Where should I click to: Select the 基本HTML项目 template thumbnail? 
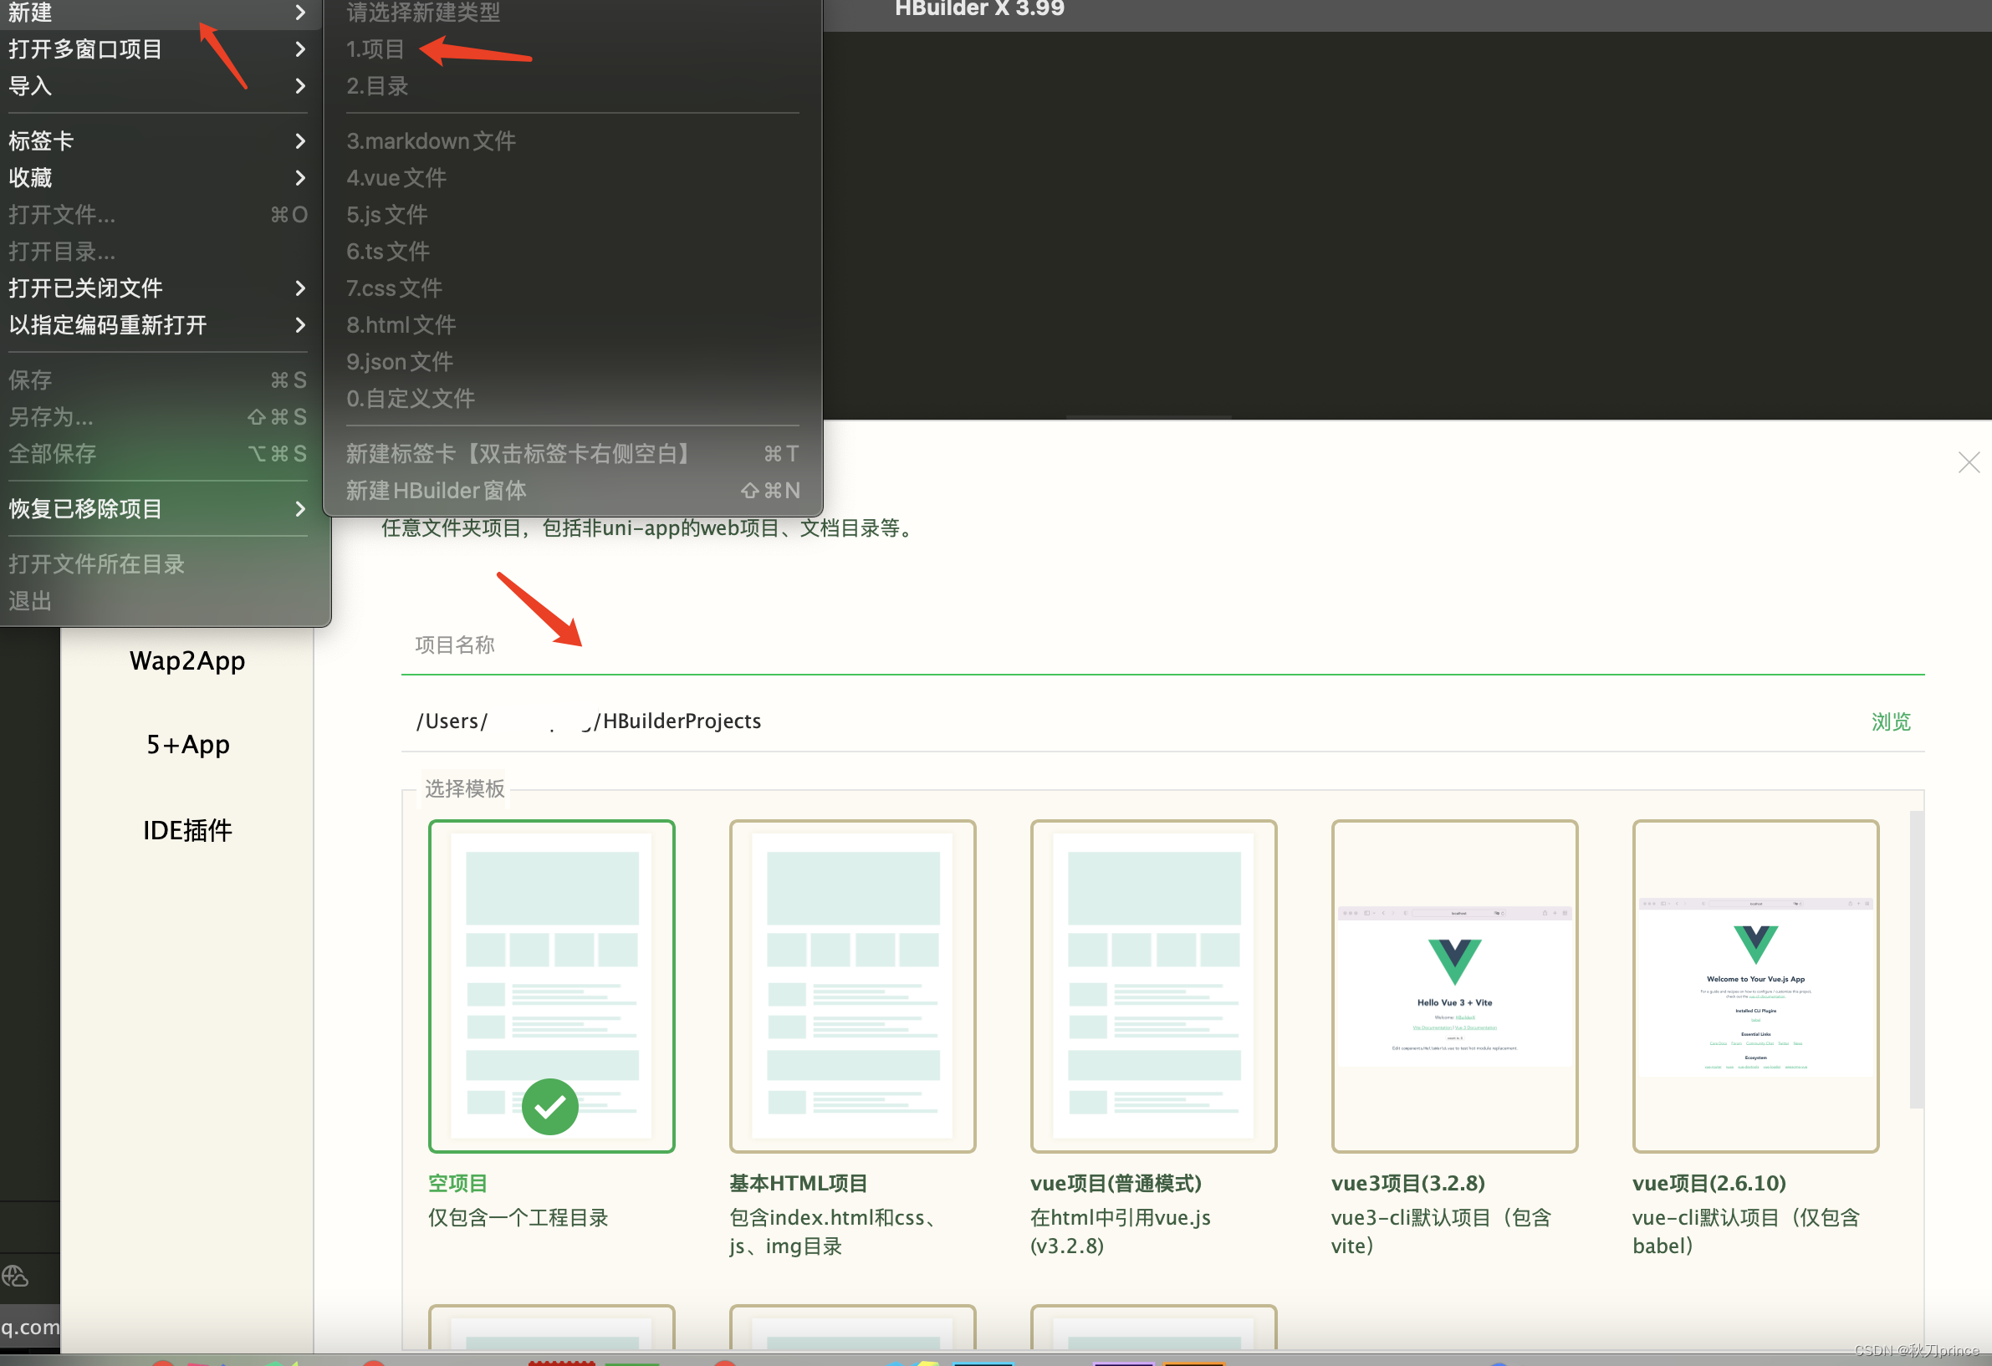[852, 986]
